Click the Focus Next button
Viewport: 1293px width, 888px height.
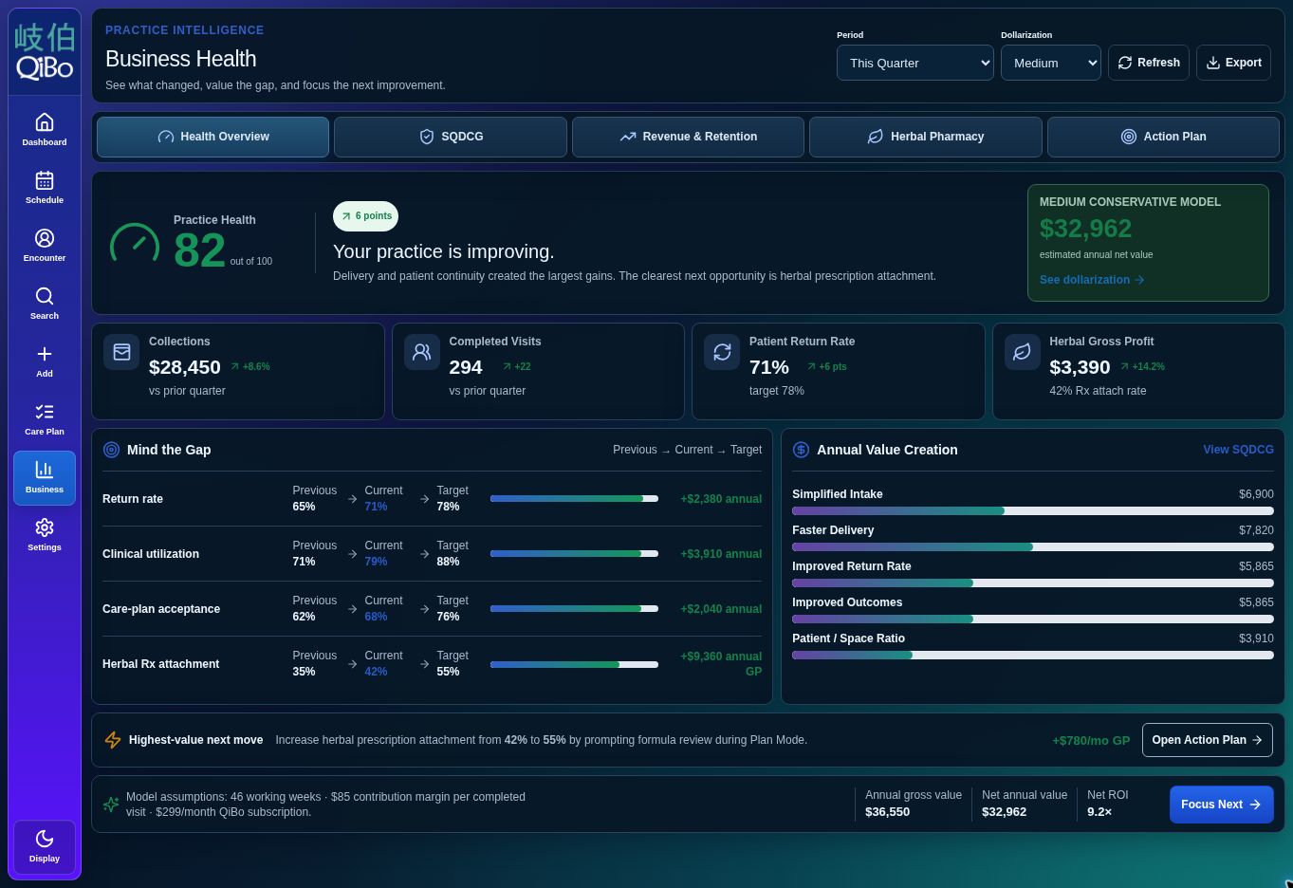coord(1222,805)
